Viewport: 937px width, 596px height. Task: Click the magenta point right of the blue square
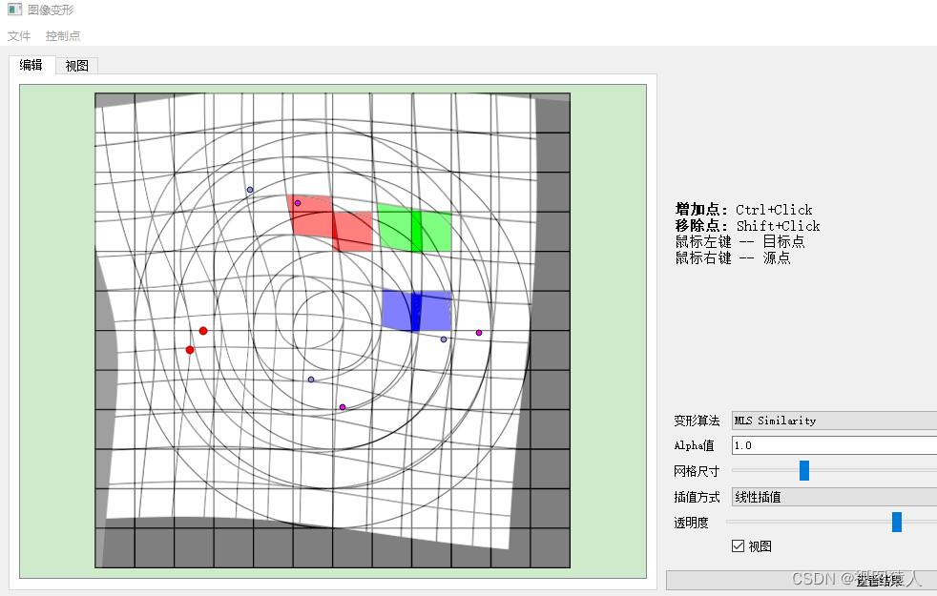pos(479,333)
